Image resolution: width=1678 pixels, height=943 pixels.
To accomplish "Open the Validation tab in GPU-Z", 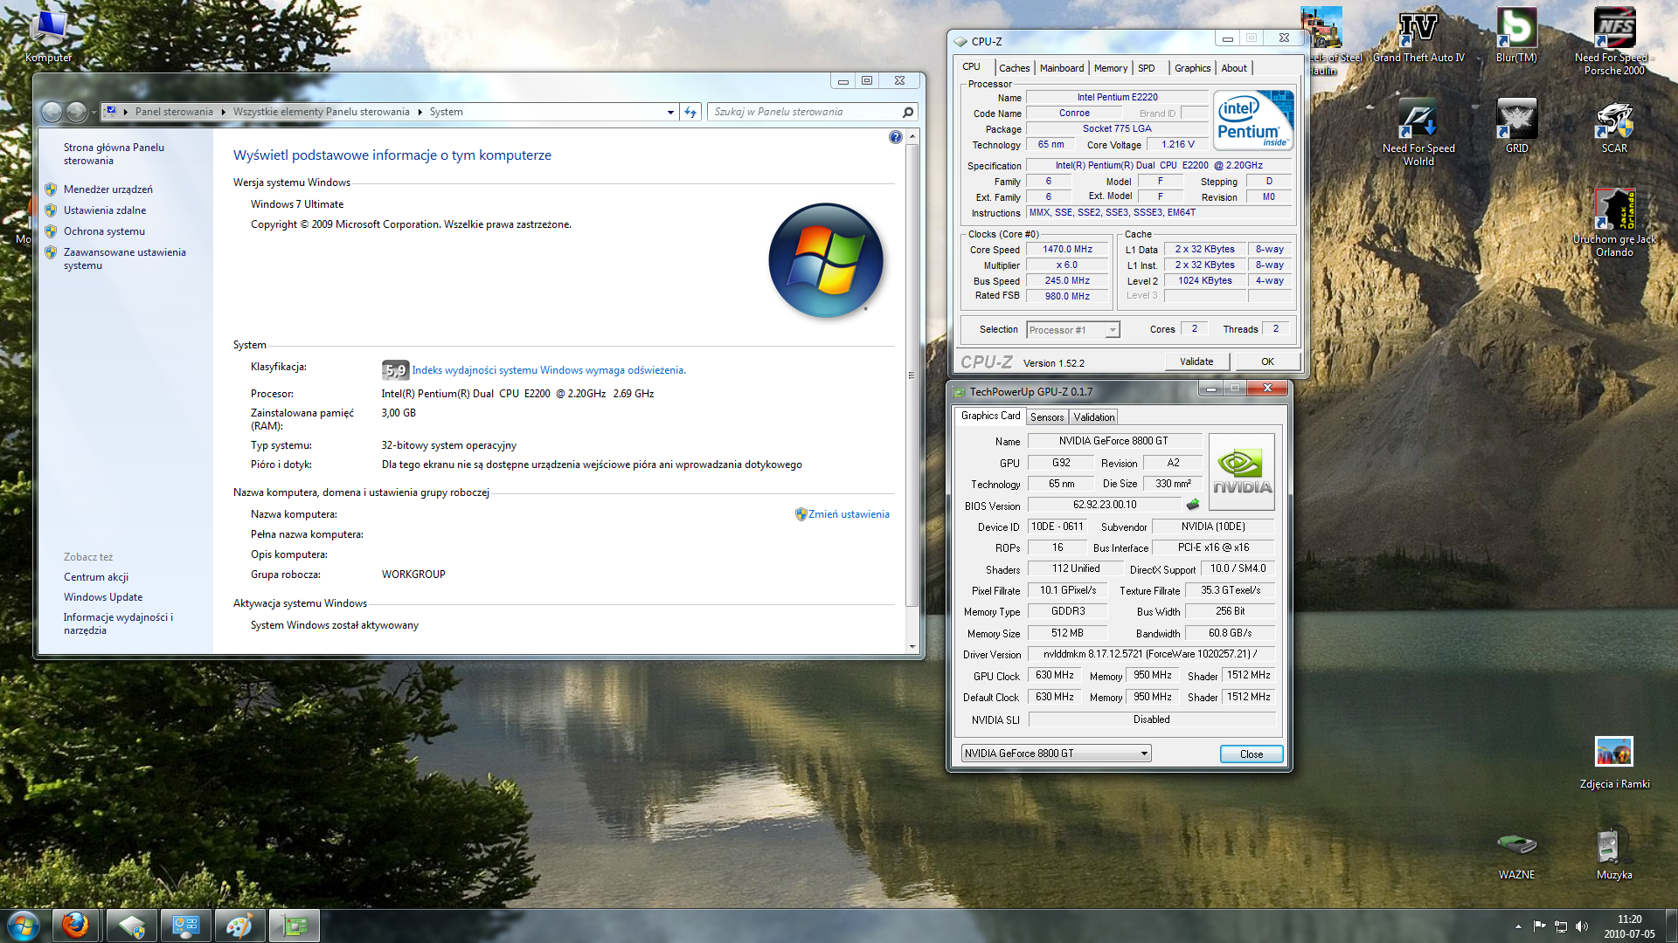I will 1094,417.
